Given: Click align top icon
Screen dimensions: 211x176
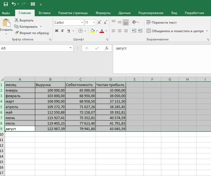Looking at the screenshot, I should pos(114,21).
